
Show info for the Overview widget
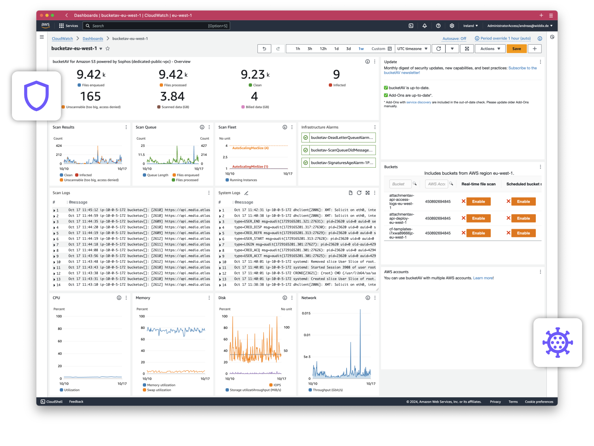[367, 62]
